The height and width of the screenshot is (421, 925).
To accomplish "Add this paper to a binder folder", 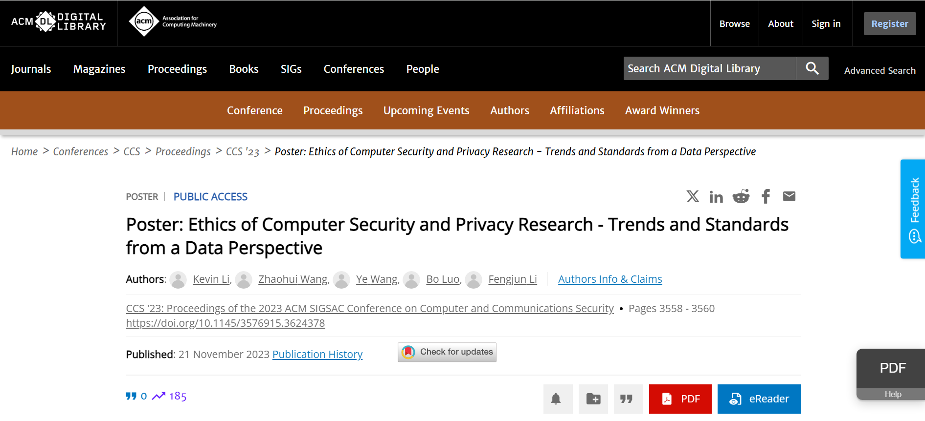I will tap(593, 399).
